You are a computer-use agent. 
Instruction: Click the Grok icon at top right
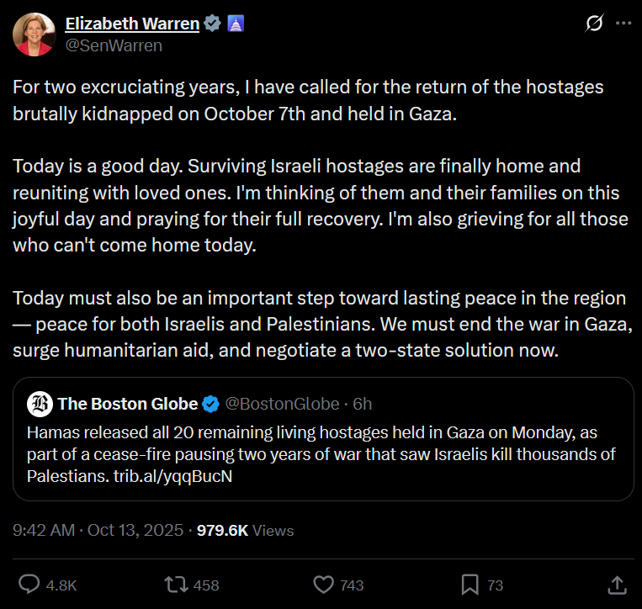pos(593,24)
